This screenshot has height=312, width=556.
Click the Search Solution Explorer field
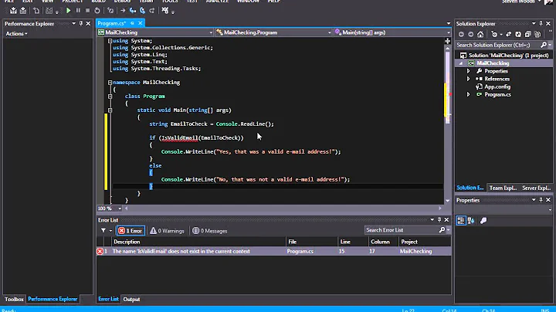click(x=497, y=45)
